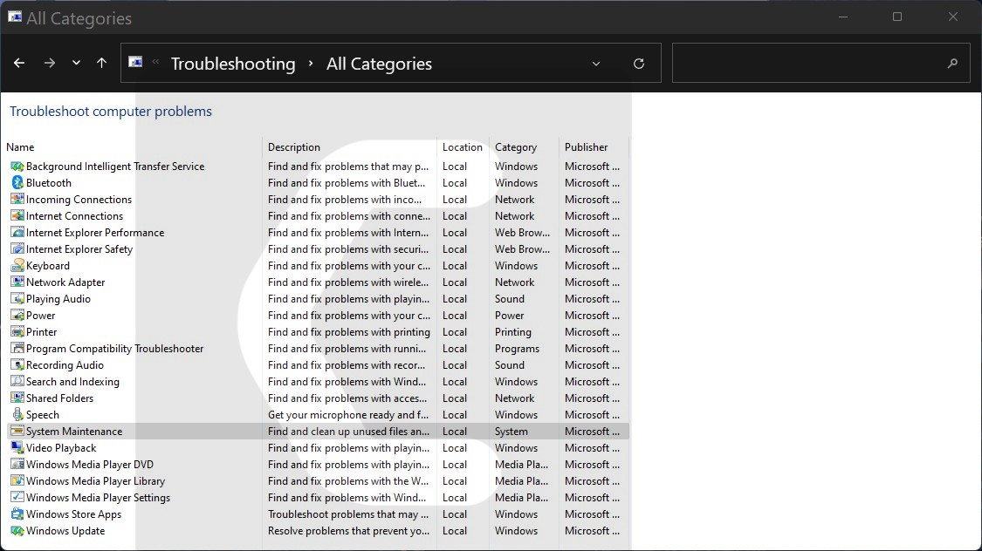Open the Playing Audio troubleshooter
The image size is (982, 551).
click(x=58, y=299)
